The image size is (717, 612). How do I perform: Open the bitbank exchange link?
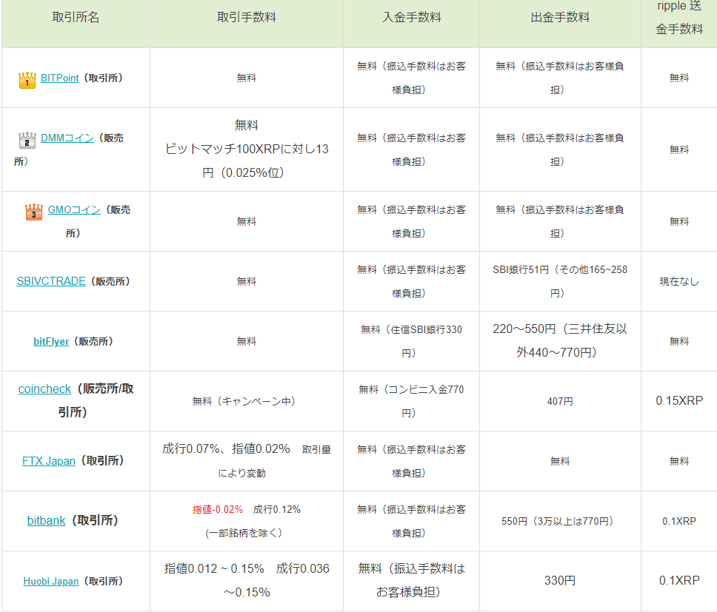46,521
